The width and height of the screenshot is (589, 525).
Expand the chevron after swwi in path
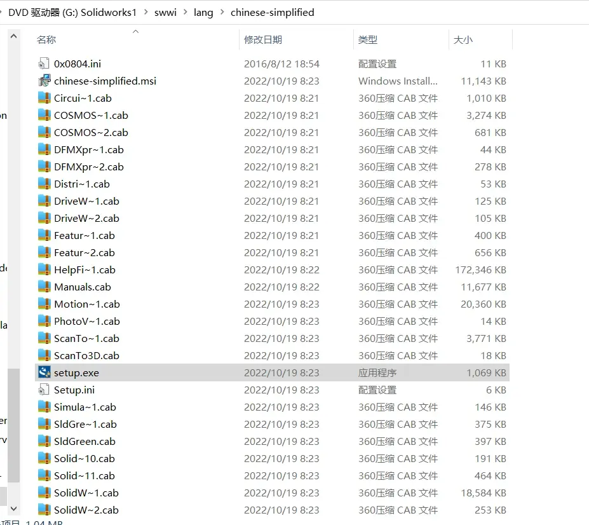pos(185,13)
